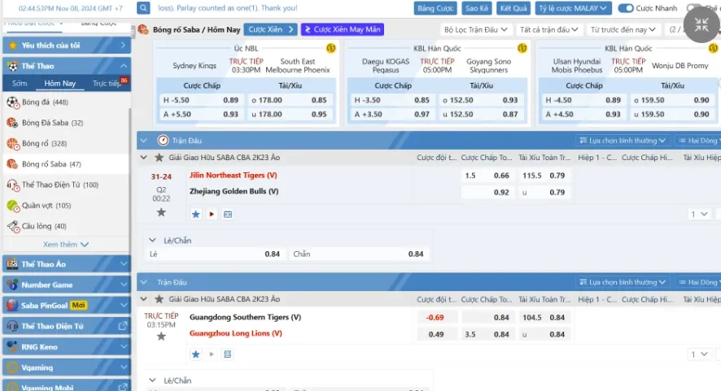Click the Cược Xiên May Mắn button
The width and height of the screenshot is (721, 391).
coord(342,29)
